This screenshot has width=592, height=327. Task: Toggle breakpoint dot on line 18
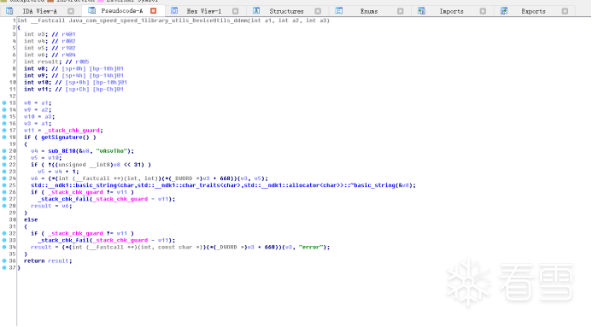click(x=4, y=137)
